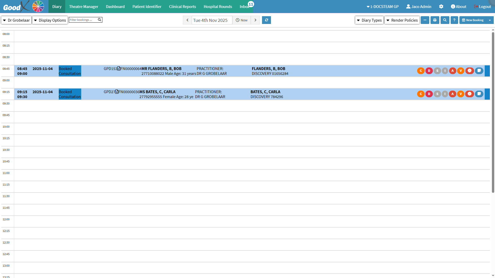Expand the Render Policies dropdown
Image resolution: width=495 pixels, height=278 pixels.
(x=402, y=20)
